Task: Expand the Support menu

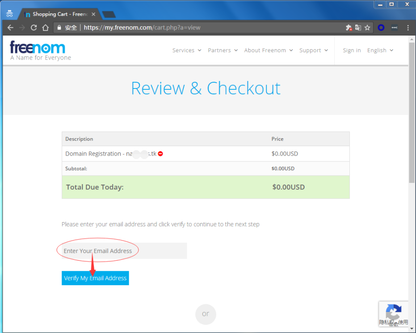Action: coord(314,51)
